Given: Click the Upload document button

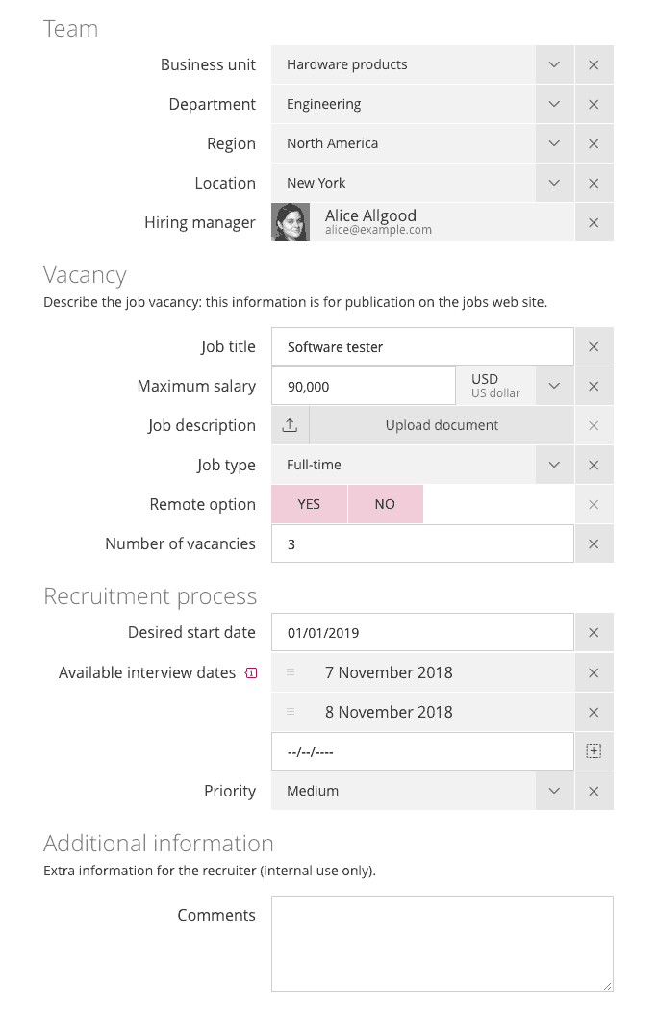Looking at the screenshot, I should [x=441, y=424].
